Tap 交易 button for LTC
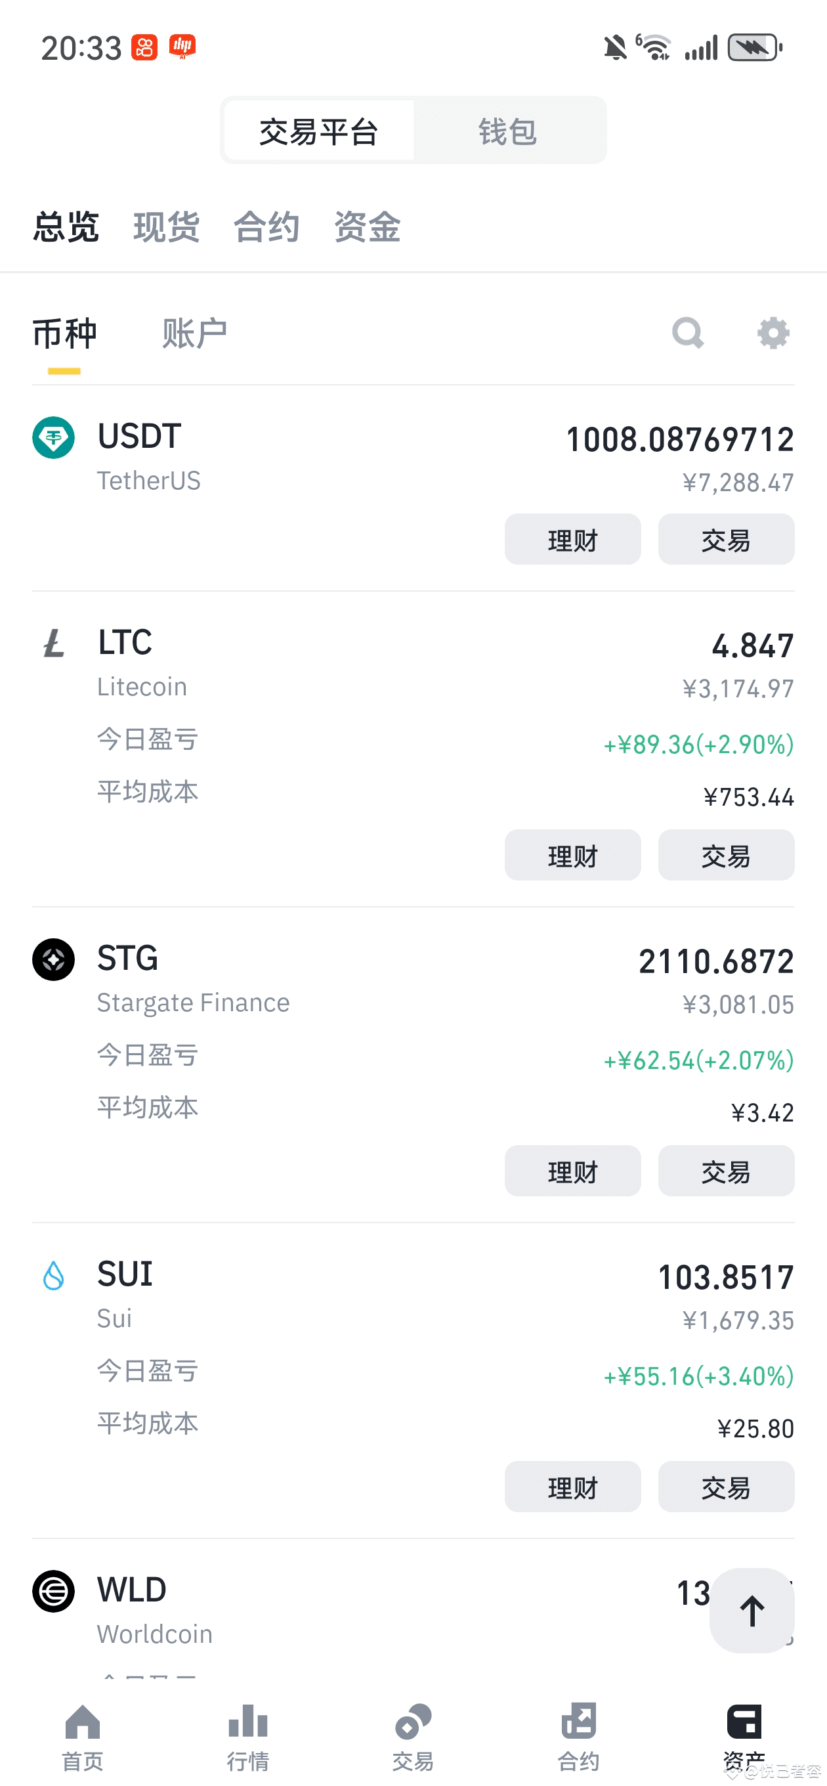Viewport: 827px width, 1786px height. (x=726, y=855)
